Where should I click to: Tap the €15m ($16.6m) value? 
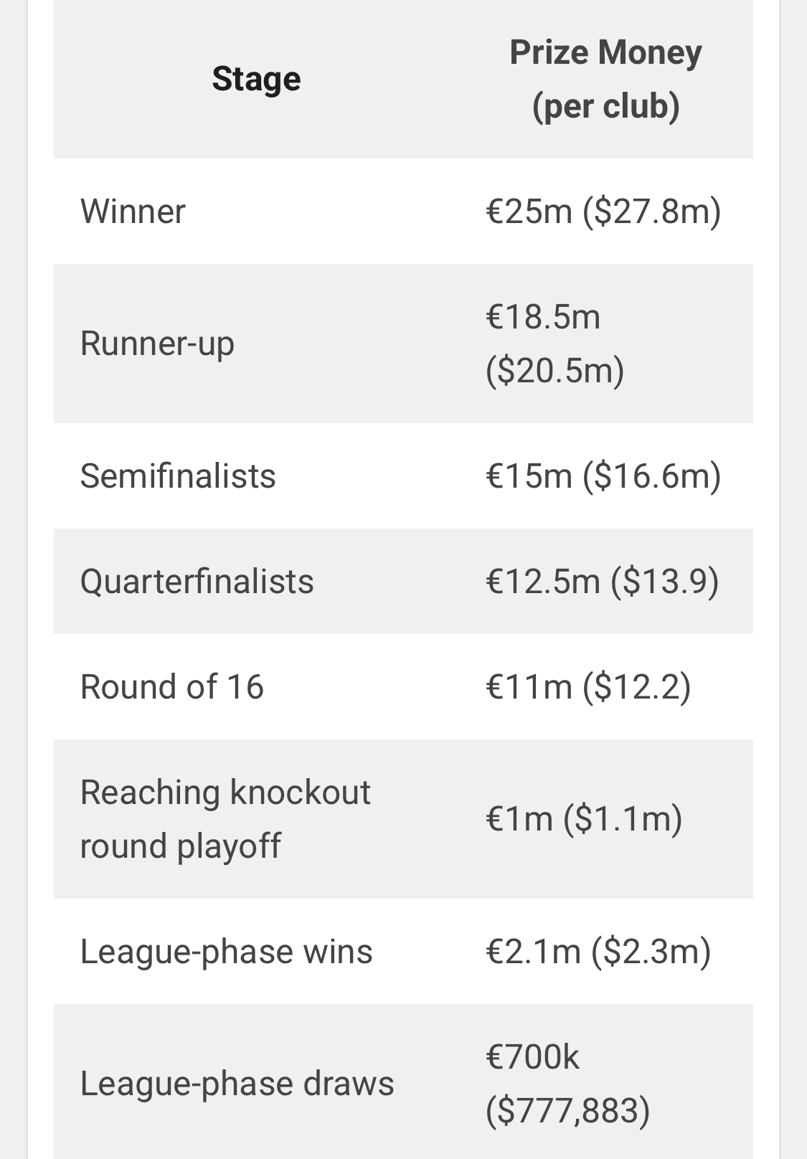[603, 476]
